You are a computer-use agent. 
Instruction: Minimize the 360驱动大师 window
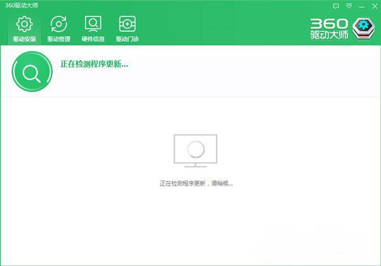point(362,6)
